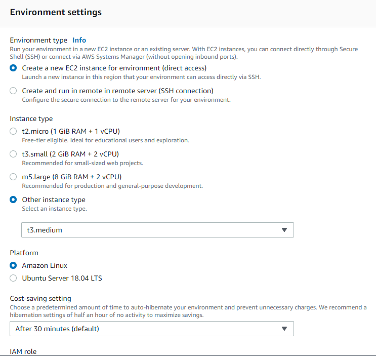The width and height of the screenshot is (376, 356).
Task: Click the t3.medium text in instance dropdown
Action: click(x=45, y=230)
